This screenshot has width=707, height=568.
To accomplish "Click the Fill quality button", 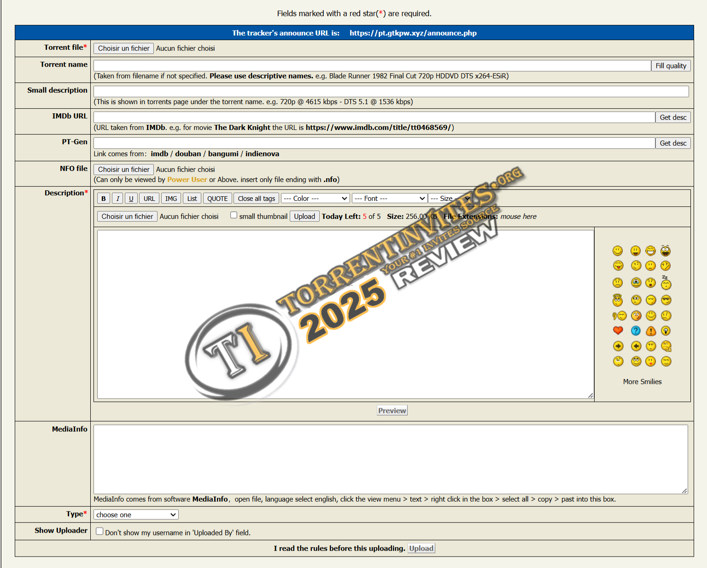I will click(x=671, y=66).
